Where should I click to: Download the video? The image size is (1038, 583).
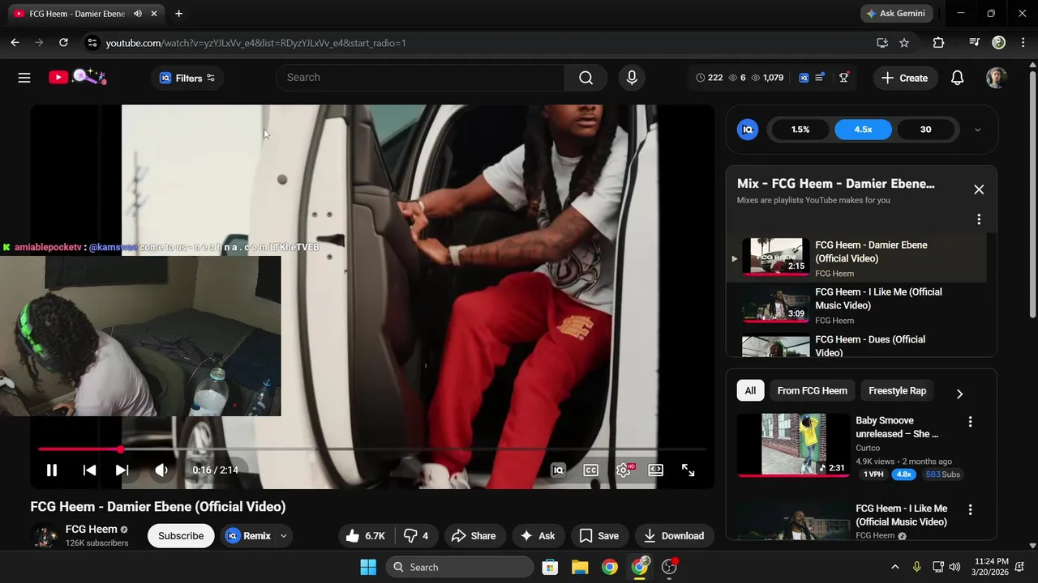point(674,536)
